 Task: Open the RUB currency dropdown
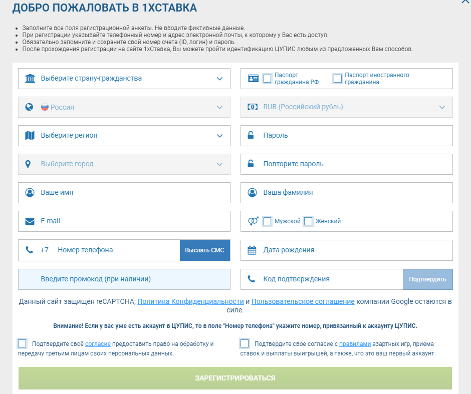pos(346,107)
